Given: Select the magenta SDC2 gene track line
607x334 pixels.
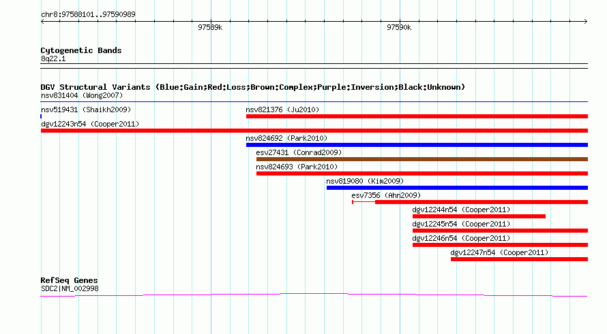Looking at the screenshot, I should (x=314, y=295).
